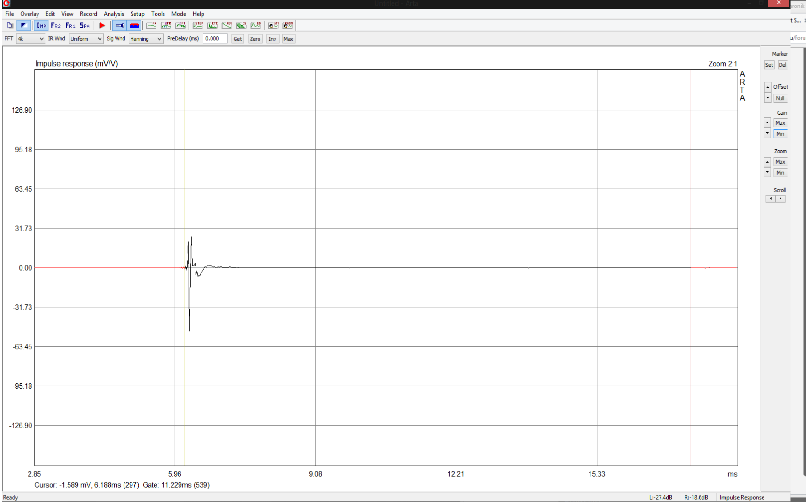Click the Get pre-delay button

pos(238,39)
